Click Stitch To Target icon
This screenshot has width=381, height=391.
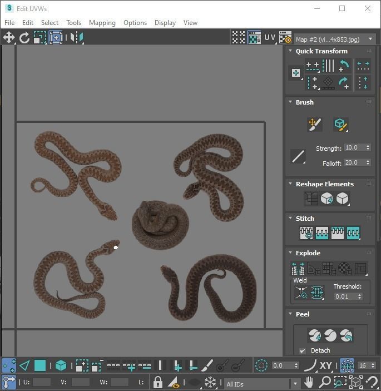[x=306, y=233]
